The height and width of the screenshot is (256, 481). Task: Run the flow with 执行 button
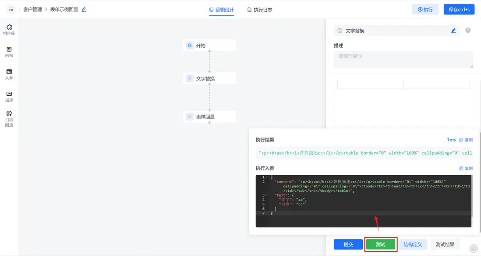click(425, 10)
